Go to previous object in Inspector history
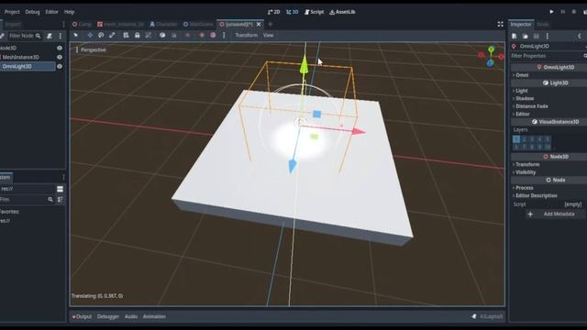Image resolution: width=587 pixels, height=330 pixels. pos(580,37)
